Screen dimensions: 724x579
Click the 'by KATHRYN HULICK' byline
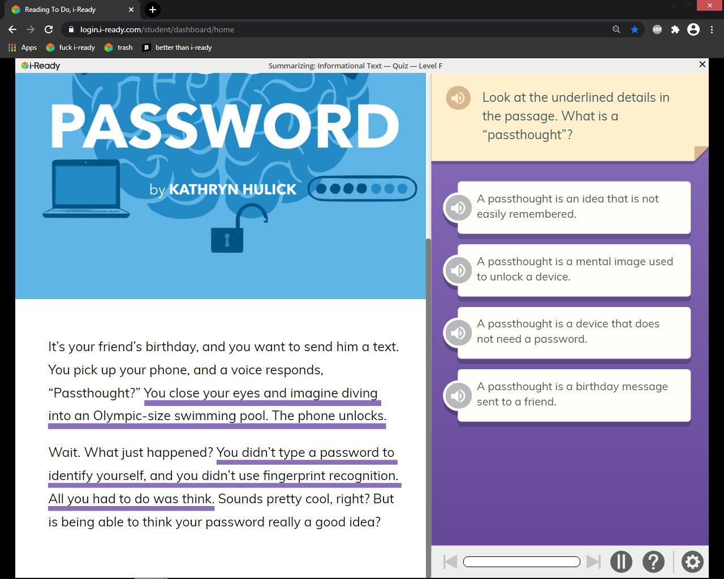pyautogui.click(x=223, y=189)
